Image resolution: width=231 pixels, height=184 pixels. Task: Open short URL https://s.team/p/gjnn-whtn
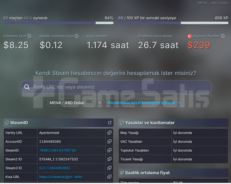pyautogui.click(x=61, y=177)
